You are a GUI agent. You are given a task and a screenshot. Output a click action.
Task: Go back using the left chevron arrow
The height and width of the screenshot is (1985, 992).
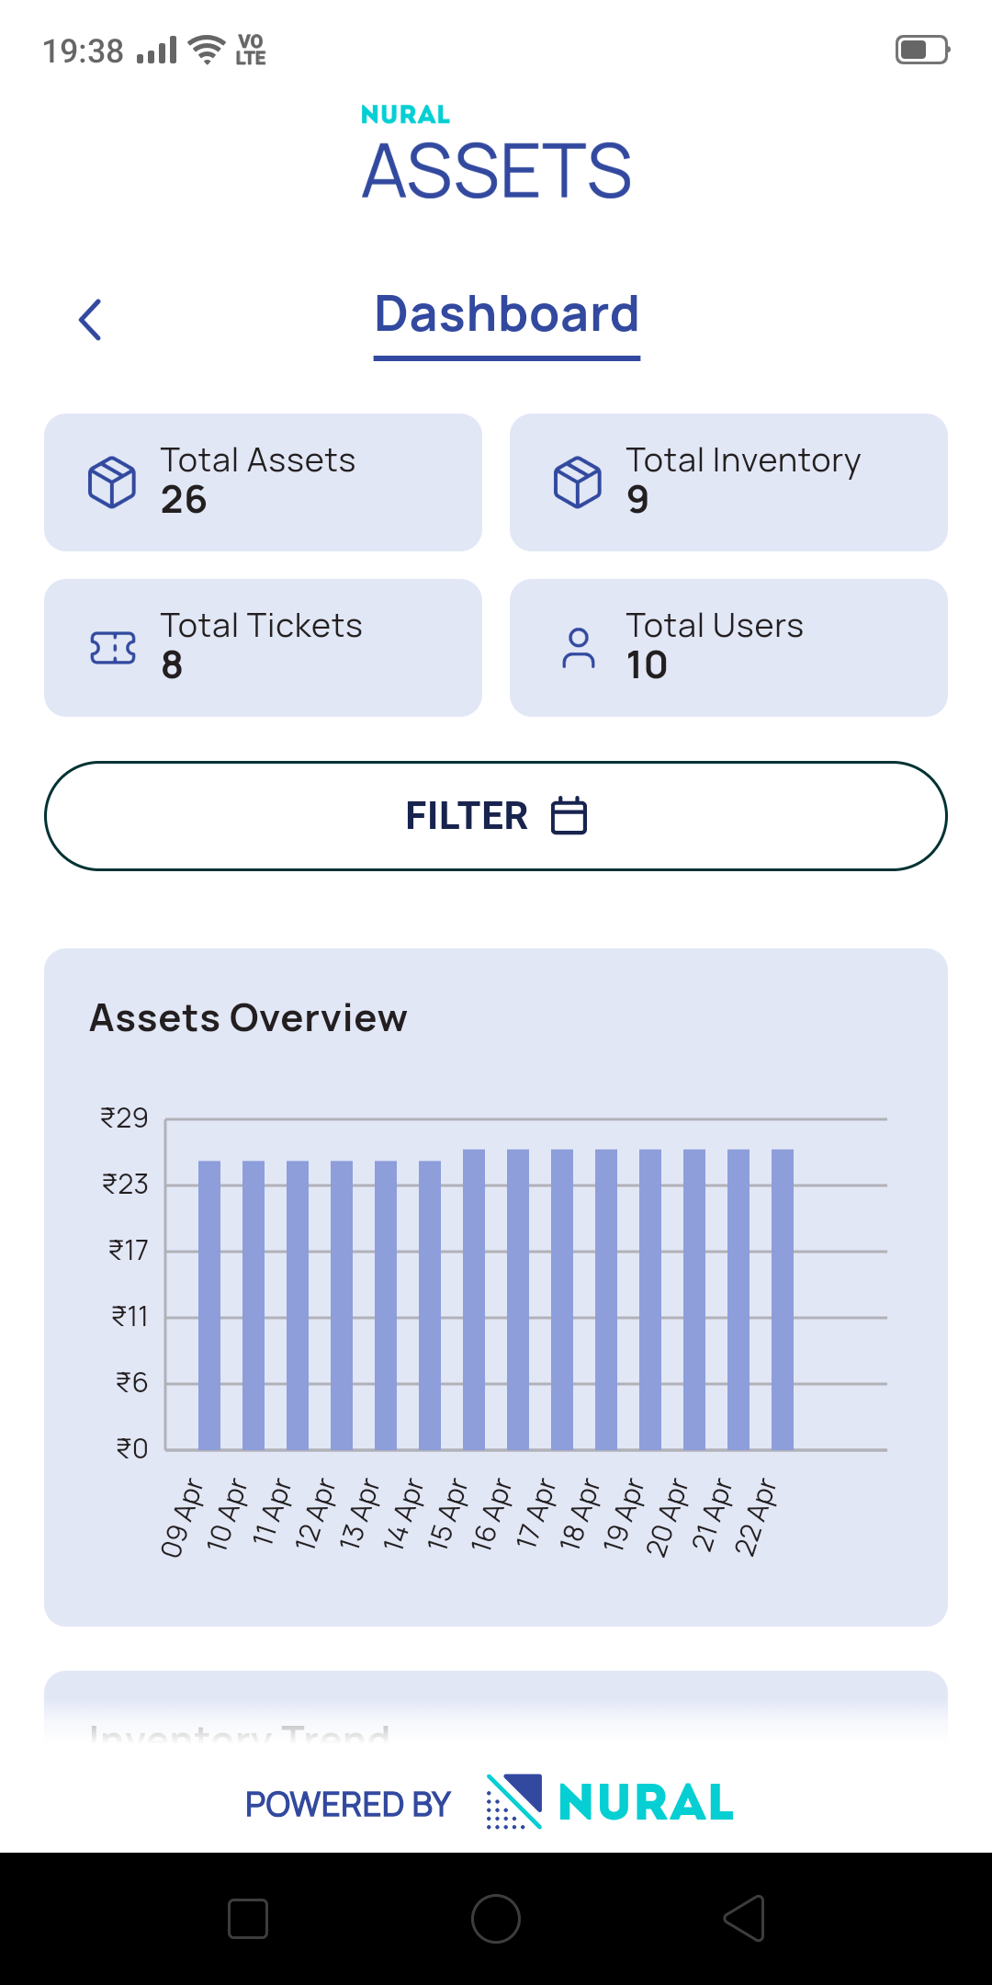click(x=90, y=320)
